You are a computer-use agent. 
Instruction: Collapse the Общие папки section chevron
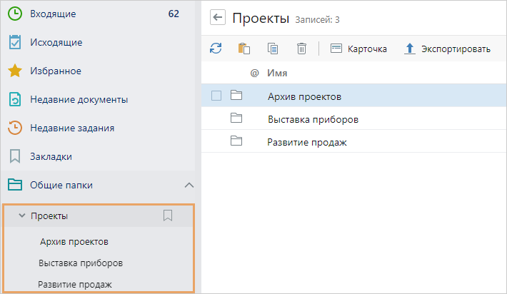[x=189, y=186]
